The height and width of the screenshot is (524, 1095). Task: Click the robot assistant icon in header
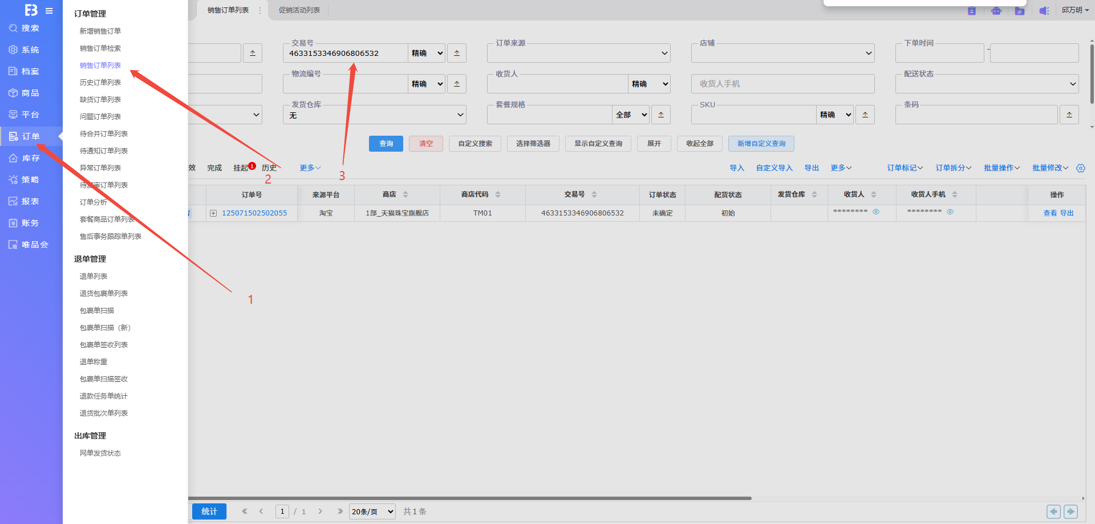(x=996, y=11)
